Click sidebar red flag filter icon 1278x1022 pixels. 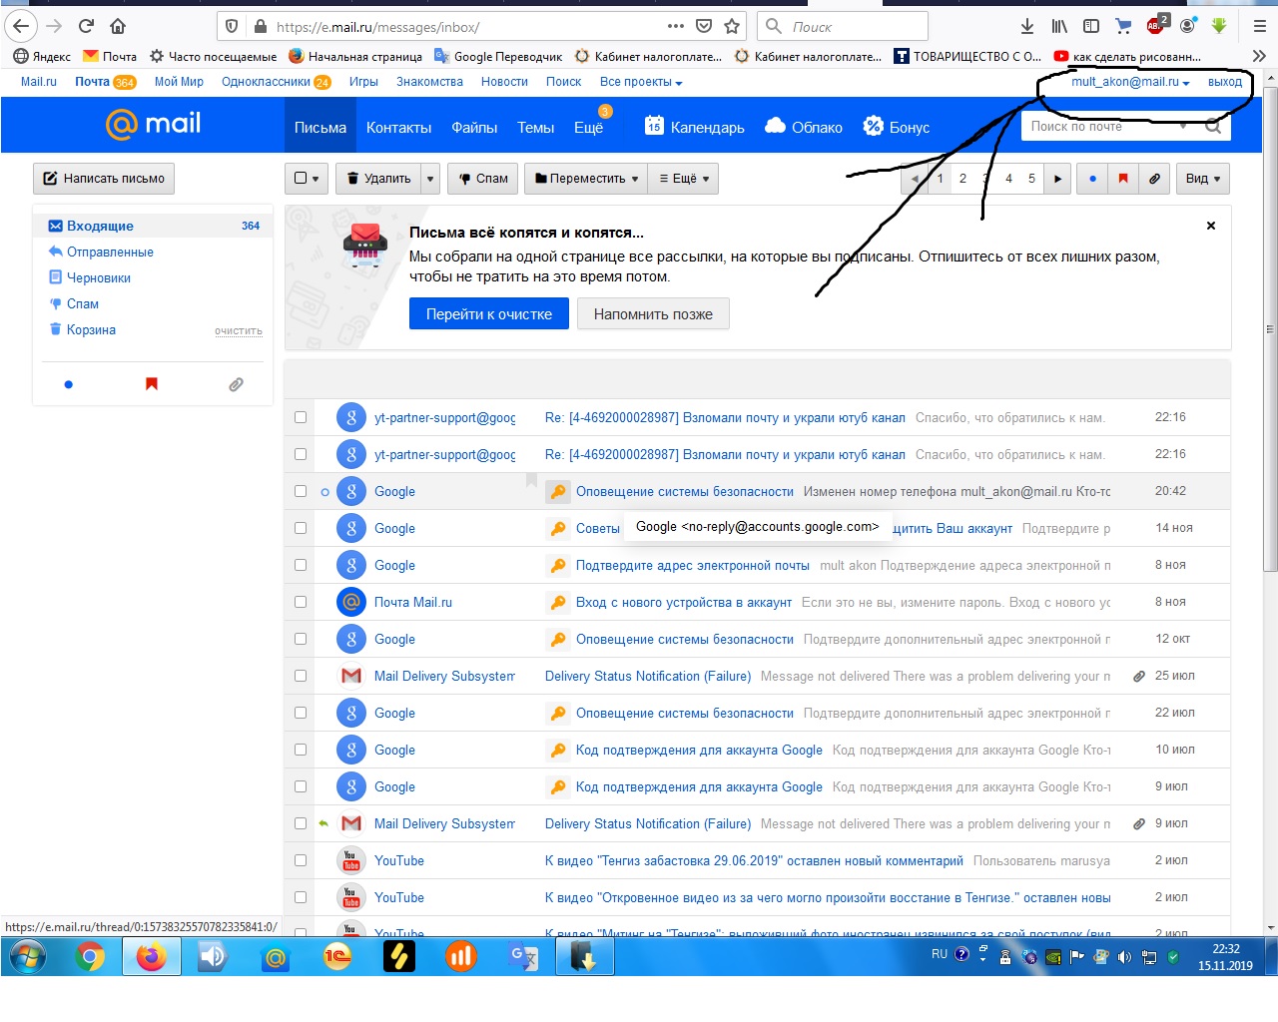click(x=152, y=384)
